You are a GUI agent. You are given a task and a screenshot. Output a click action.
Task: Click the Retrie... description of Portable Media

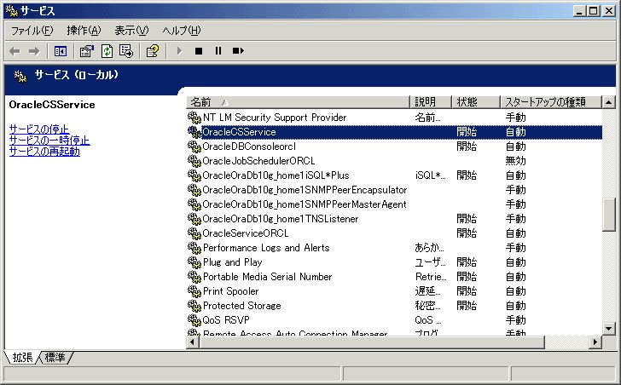coord(431,277)
